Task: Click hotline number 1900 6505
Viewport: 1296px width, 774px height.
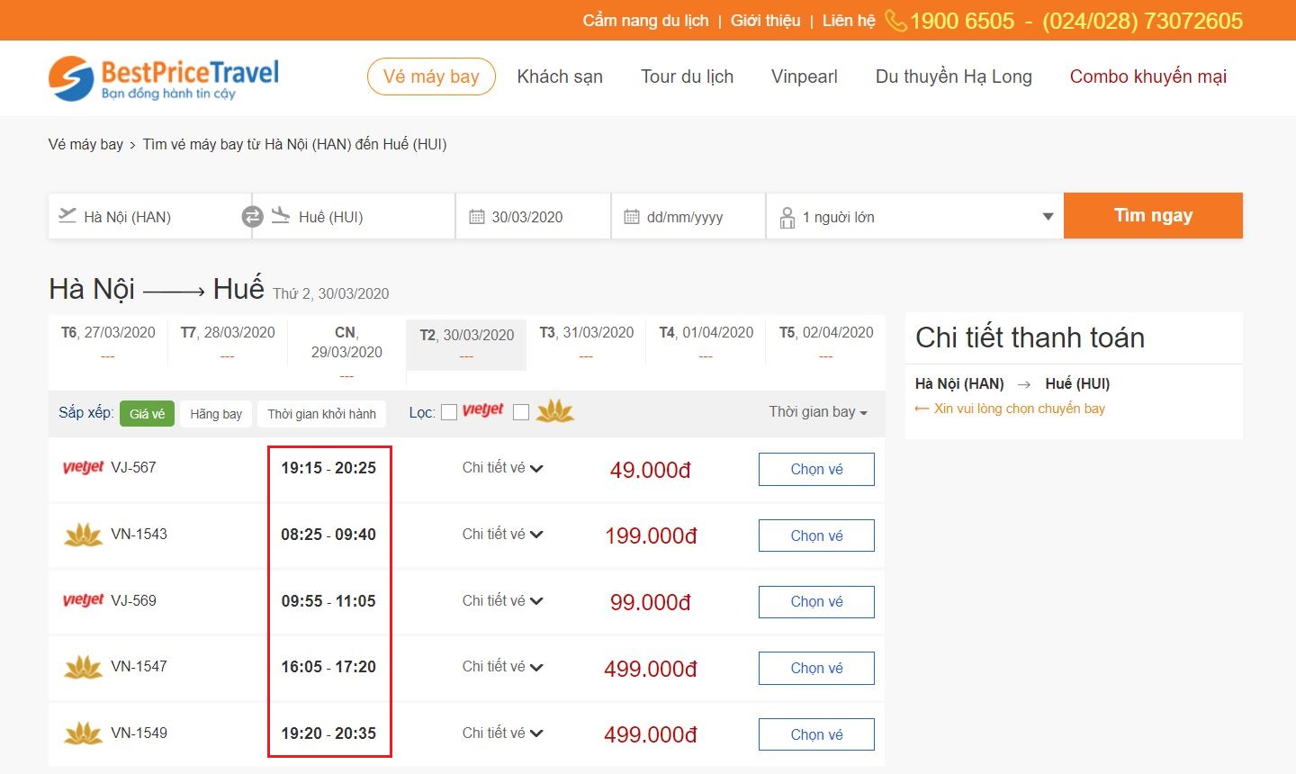Action: pos(962,21)
